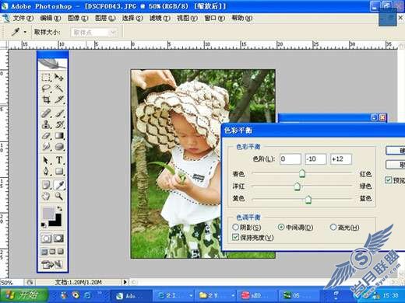Select the 高光 (Highlights) radio button
Screen dimensions: 405x303
(x=333, y=227)
